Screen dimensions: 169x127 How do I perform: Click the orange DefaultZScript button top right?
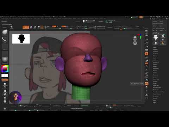tap(141, 17)
